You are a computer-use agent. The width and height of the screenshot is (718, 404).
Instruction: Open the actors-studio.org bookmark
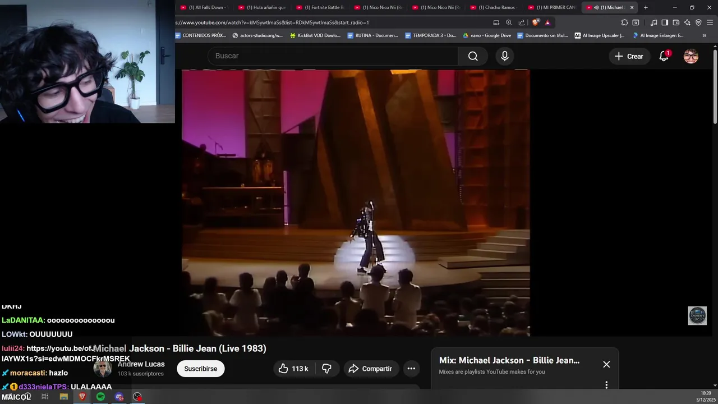[257, 35]
